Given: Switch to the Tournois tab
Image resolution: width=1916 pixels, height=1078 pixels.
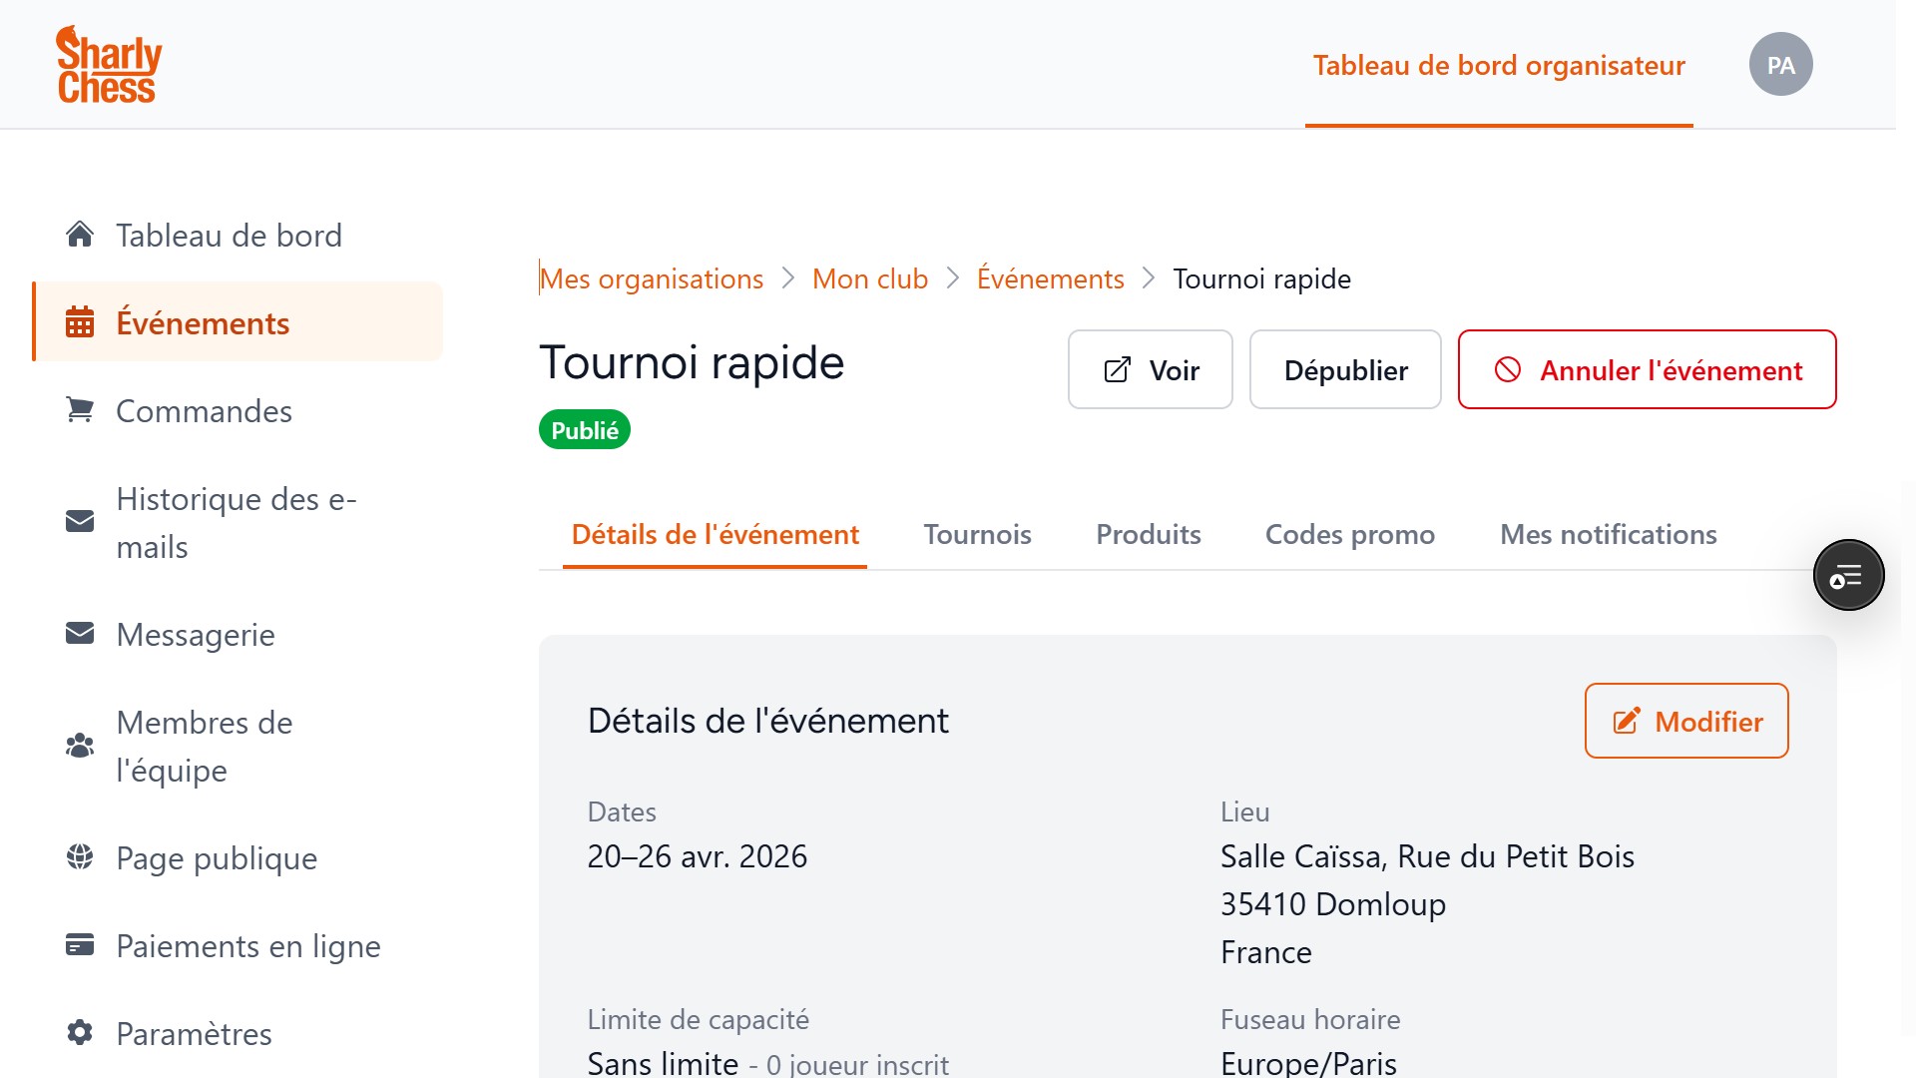Looking at the screenshot, I should tap(977, 534).
